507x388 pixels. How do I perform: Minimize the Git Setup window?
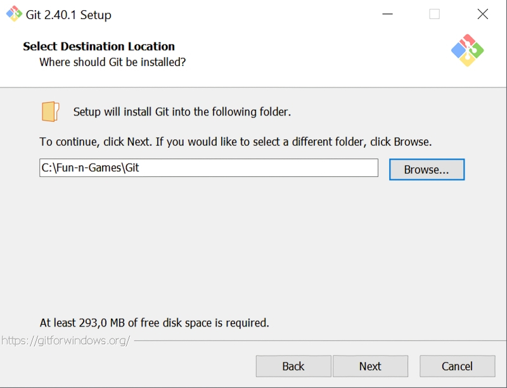click(387, 14)
